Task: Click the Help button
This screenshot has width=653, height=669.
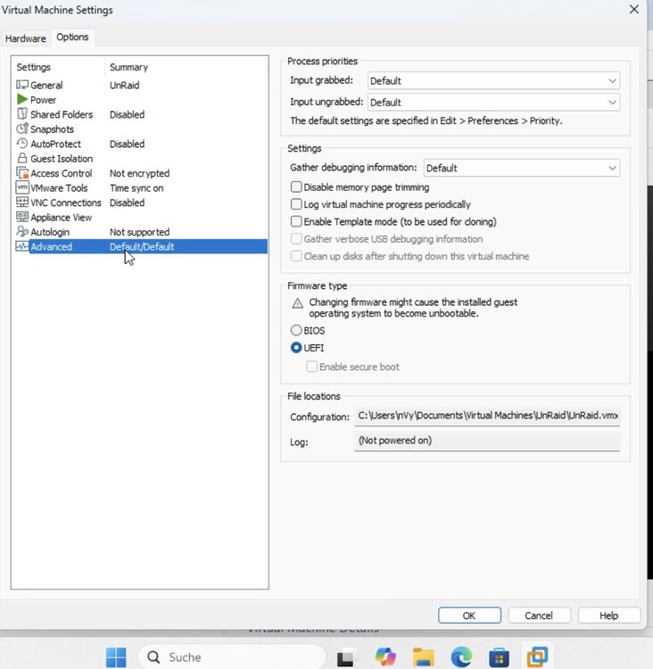Action: [609, 615]
